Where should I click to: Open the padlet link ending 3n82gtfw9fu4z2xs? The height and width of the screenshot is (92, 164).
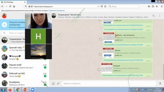pos(123,25)
